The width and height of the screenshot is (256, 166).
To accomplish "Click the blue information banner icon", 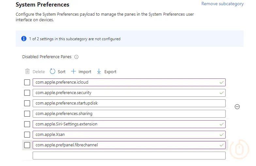I will (24, 39).
